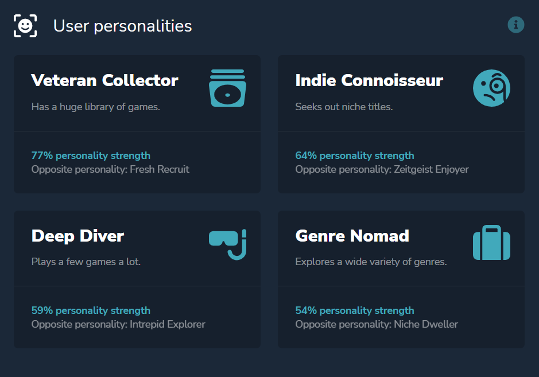Viewport: 539px width, 377px height.
Task: Select the Veteran Collector title
Action: tap(104, 80)
